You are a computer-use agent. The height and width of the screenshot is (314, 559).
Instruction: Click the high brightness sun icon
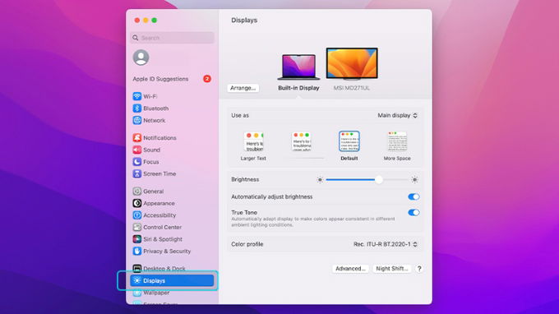(414, 180)
